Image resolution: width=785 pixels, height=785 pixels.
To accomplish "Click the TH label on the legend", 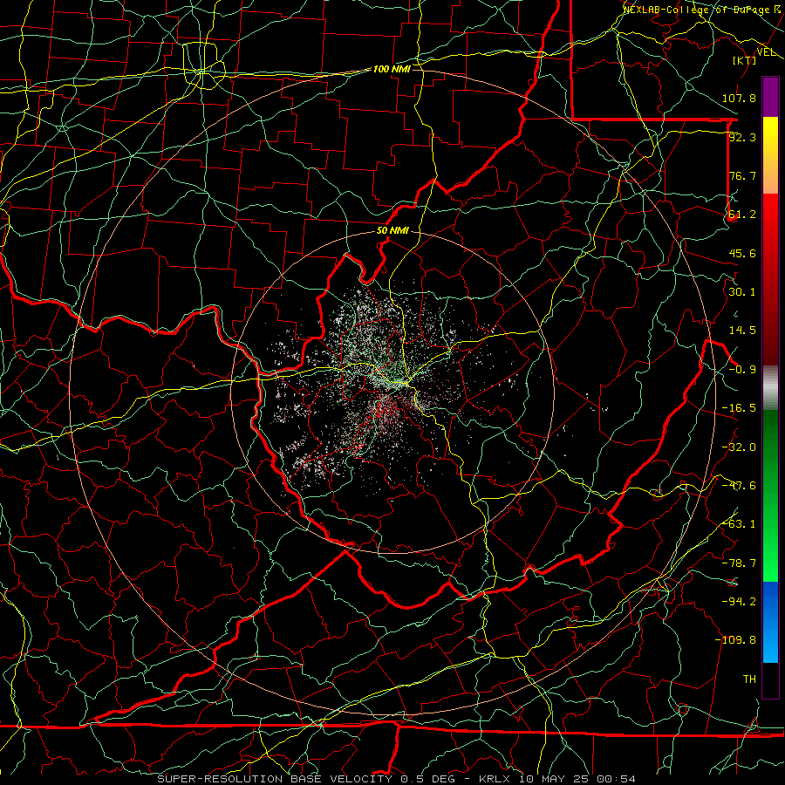I will [749, 679].
